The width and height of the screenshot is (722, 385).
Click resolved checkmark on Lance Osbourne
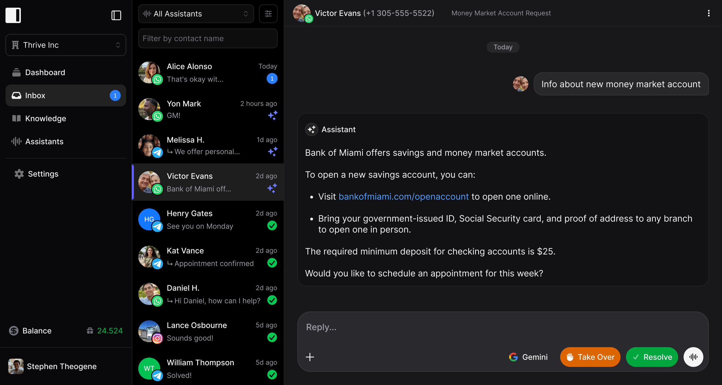(272, 337)
